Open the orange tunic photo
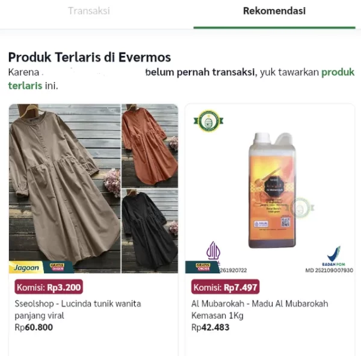 (x=150, y=146)
